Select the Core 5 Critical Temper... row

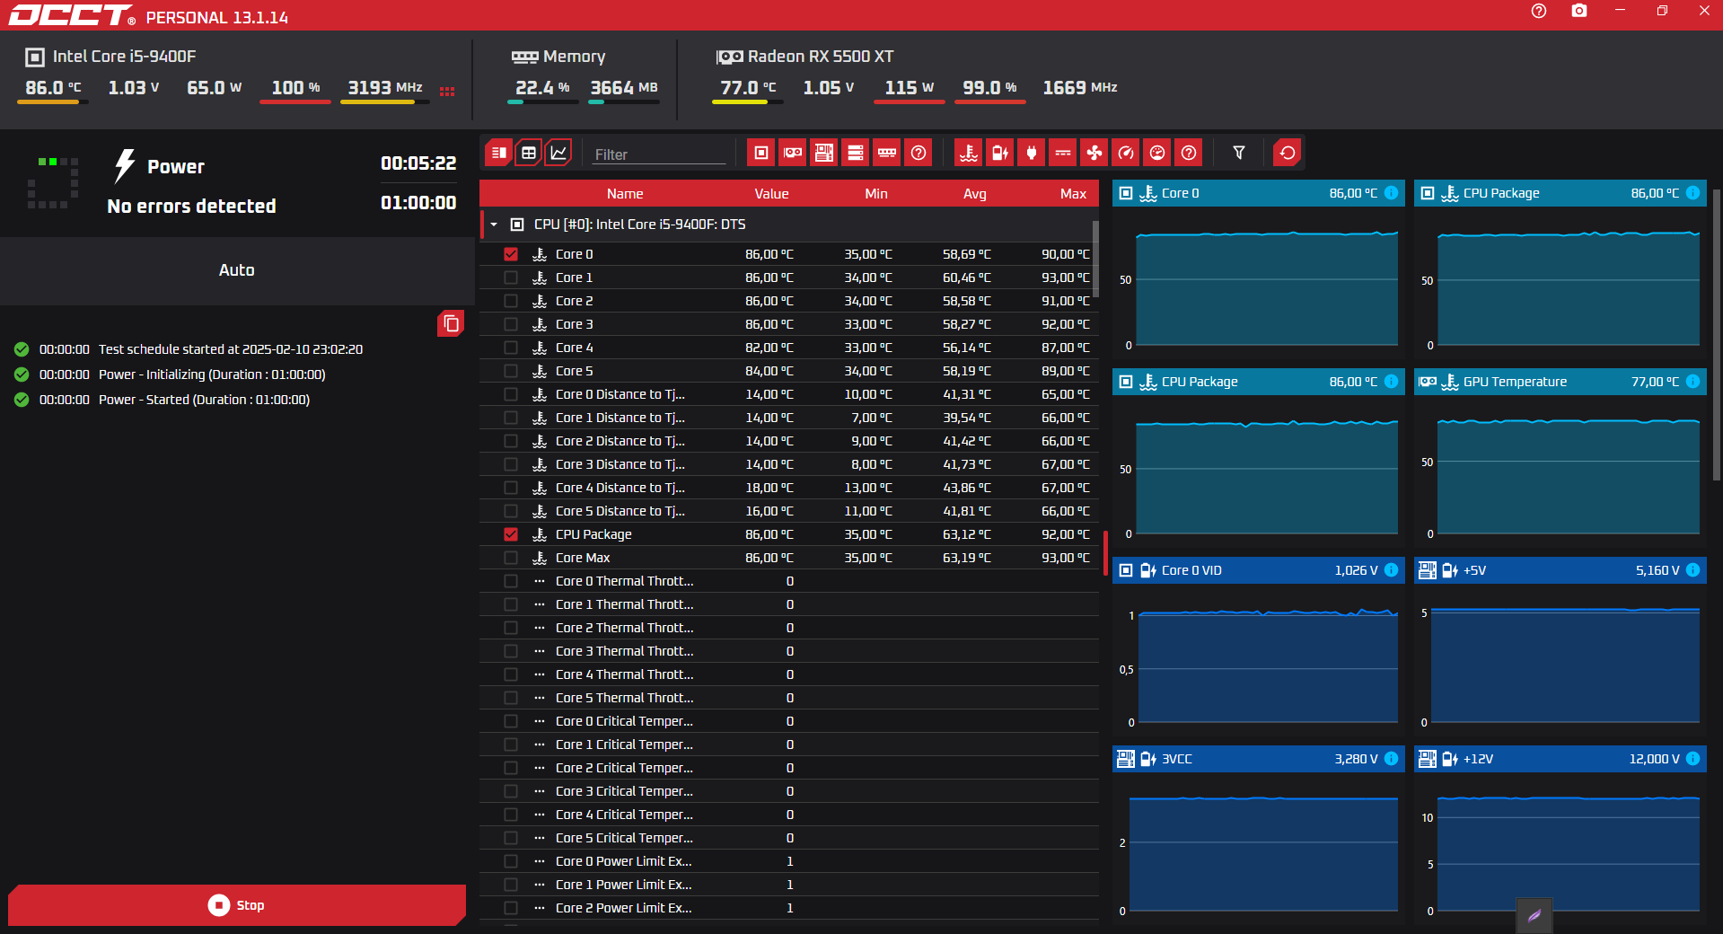789,838
